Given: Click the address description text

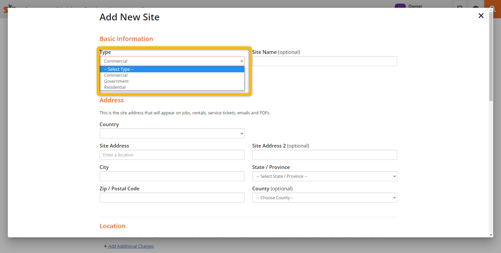Looking at the screenshot, I should (x=185, y=113).
